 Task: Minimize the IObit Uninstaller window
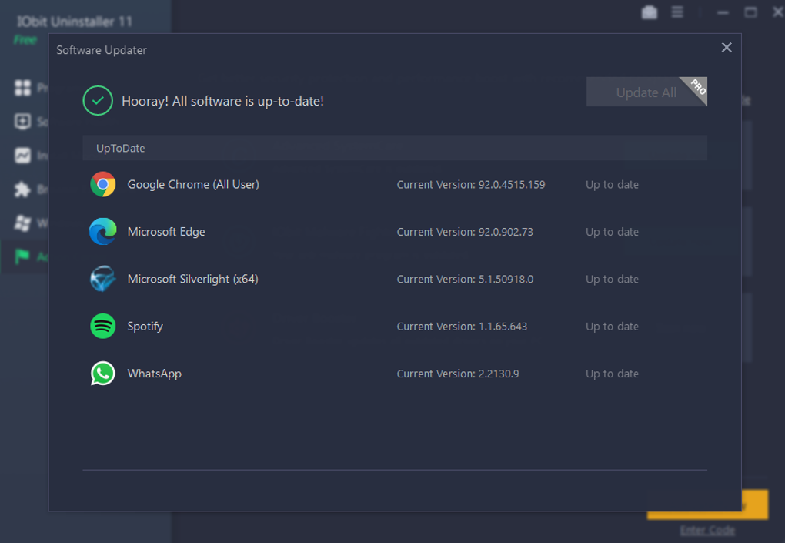coord(723,12)
